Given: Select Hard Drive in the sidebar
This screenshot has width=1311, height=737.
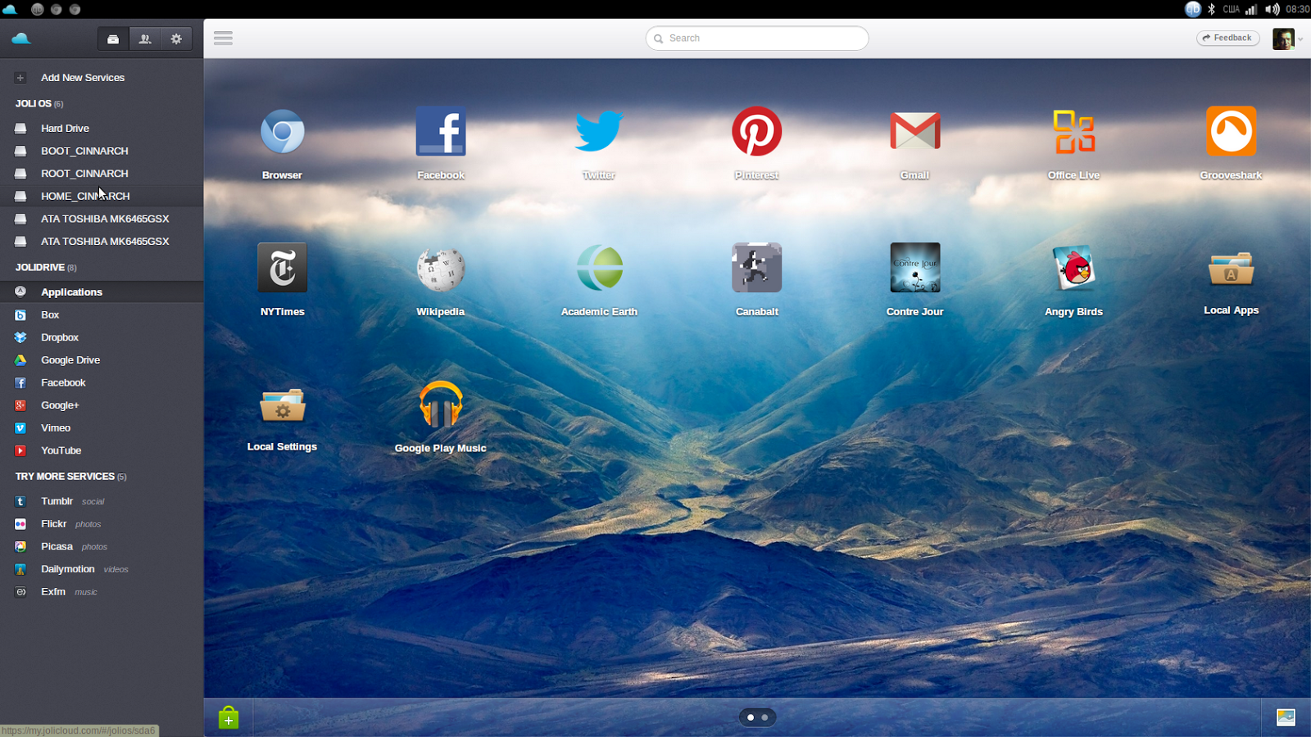Looking at the screenshot, I should [x=102, y=129].
